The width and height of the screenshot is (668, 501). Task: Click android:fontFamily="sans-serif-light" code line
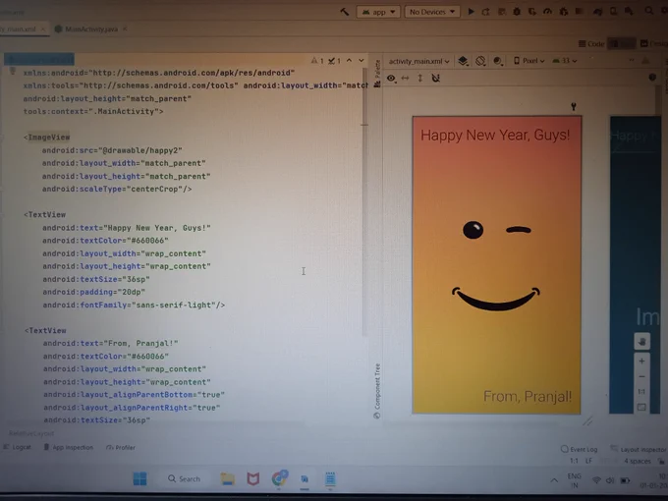coord(134,306)
